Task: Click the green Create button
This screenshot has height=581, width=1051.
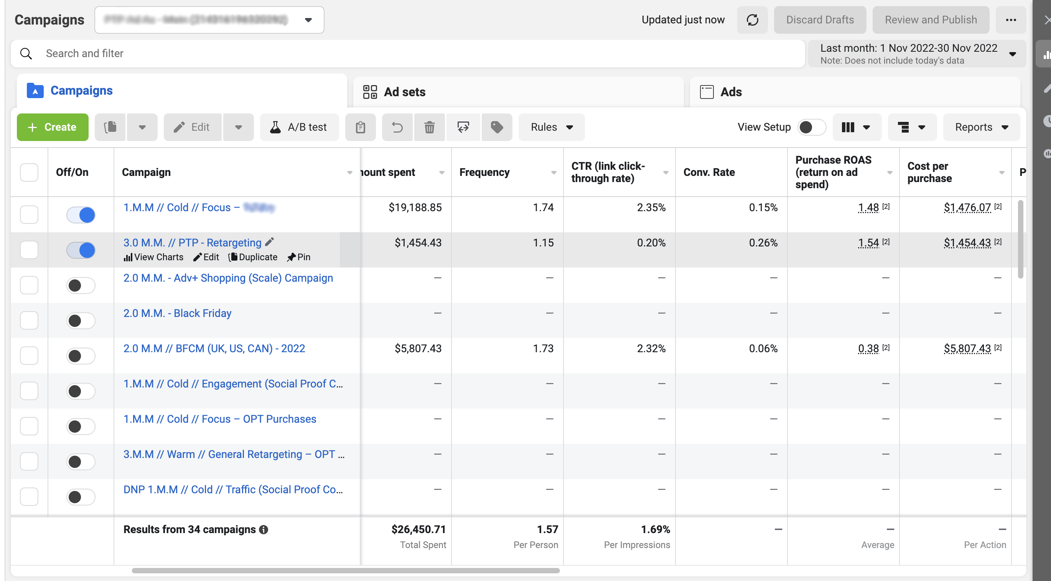Action: tap(52, 127)
